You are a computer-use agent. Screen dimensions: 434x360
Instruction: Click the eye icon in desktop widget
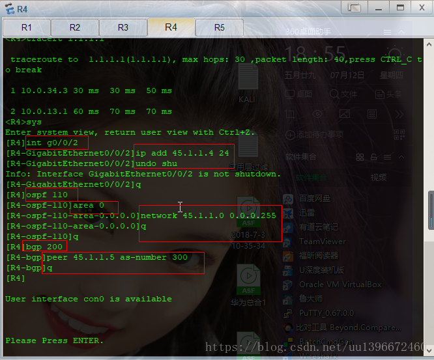[317, 114]
